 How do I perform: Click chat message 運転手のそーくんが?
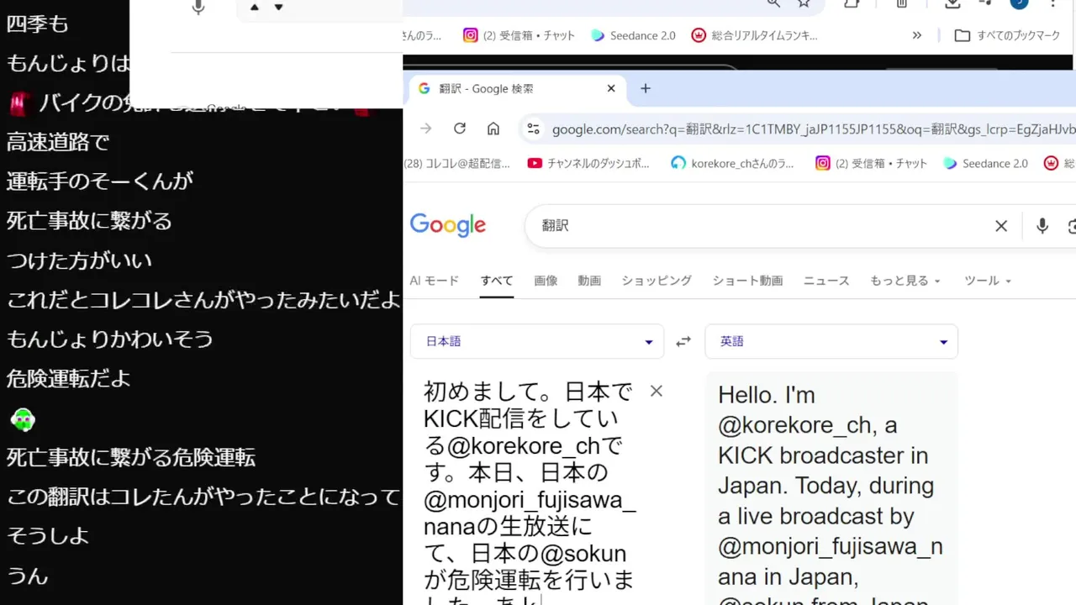click(100, 181)
